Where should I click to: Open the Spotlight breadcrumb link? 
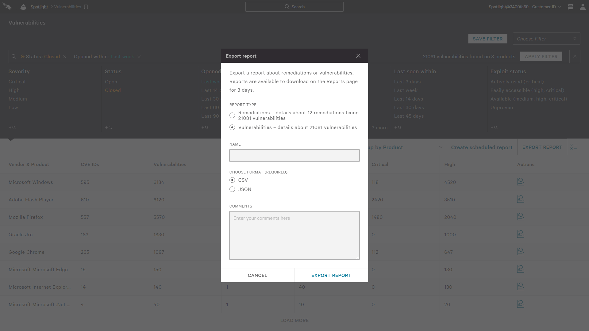click(x=39, y=7)
